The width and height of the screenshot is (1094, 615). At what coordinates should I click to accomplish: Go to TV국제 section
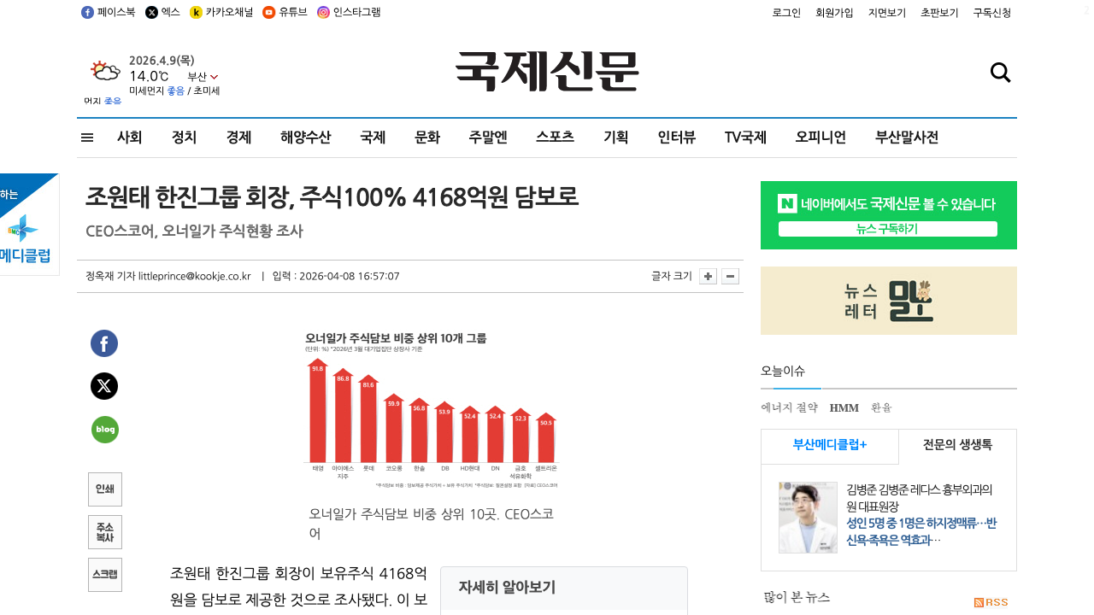click(745, 138)
